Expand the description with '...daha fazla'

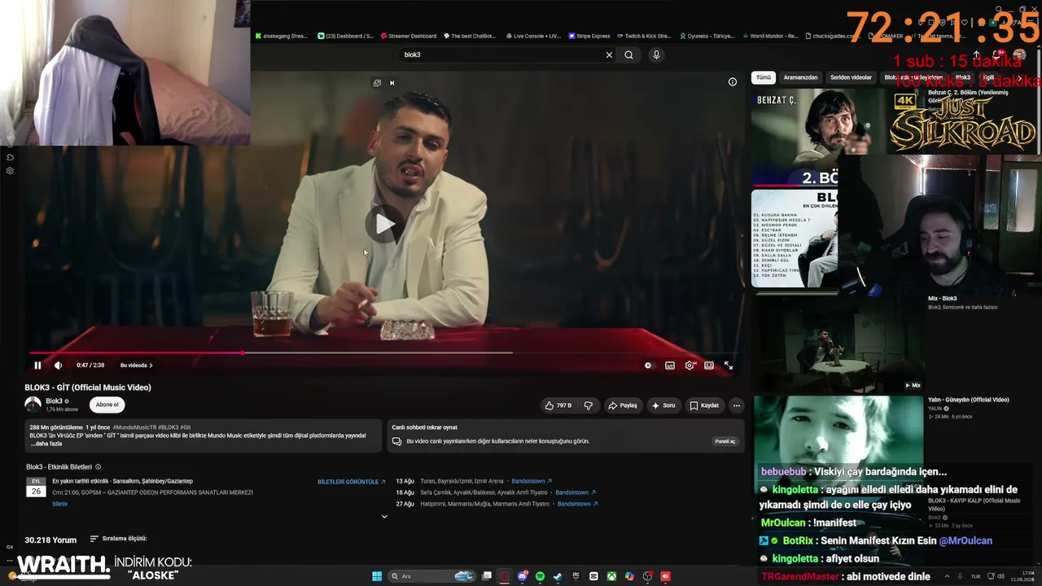pos(46,444)
